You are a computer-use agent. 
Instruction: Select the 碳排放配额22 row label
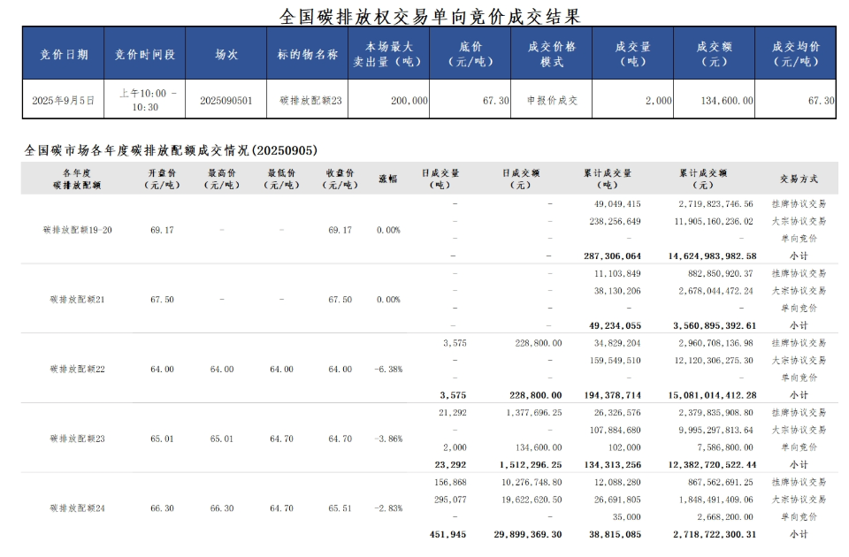[x=78, y=369]
